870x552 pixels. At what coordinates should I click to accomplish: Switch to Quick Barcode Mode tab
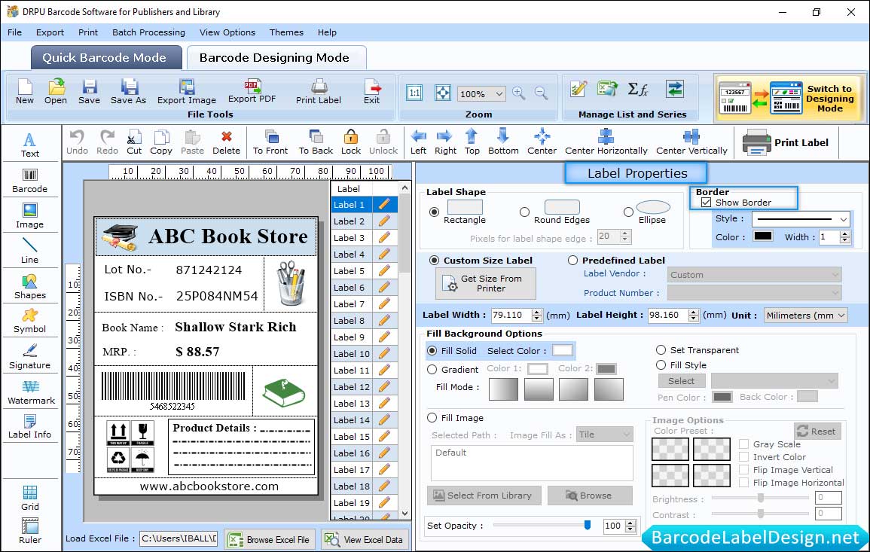pos(106,58)
